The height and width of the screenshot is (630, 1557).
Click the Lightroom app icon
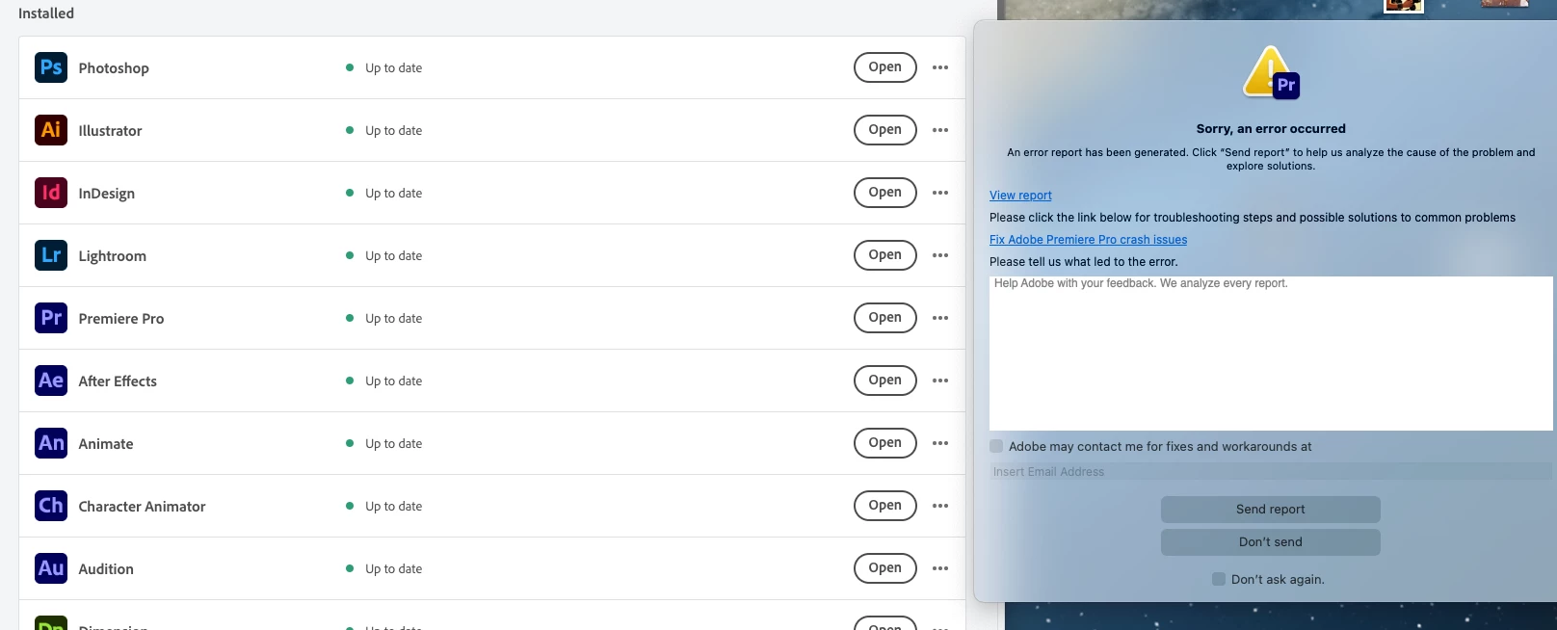coord(51,255)
